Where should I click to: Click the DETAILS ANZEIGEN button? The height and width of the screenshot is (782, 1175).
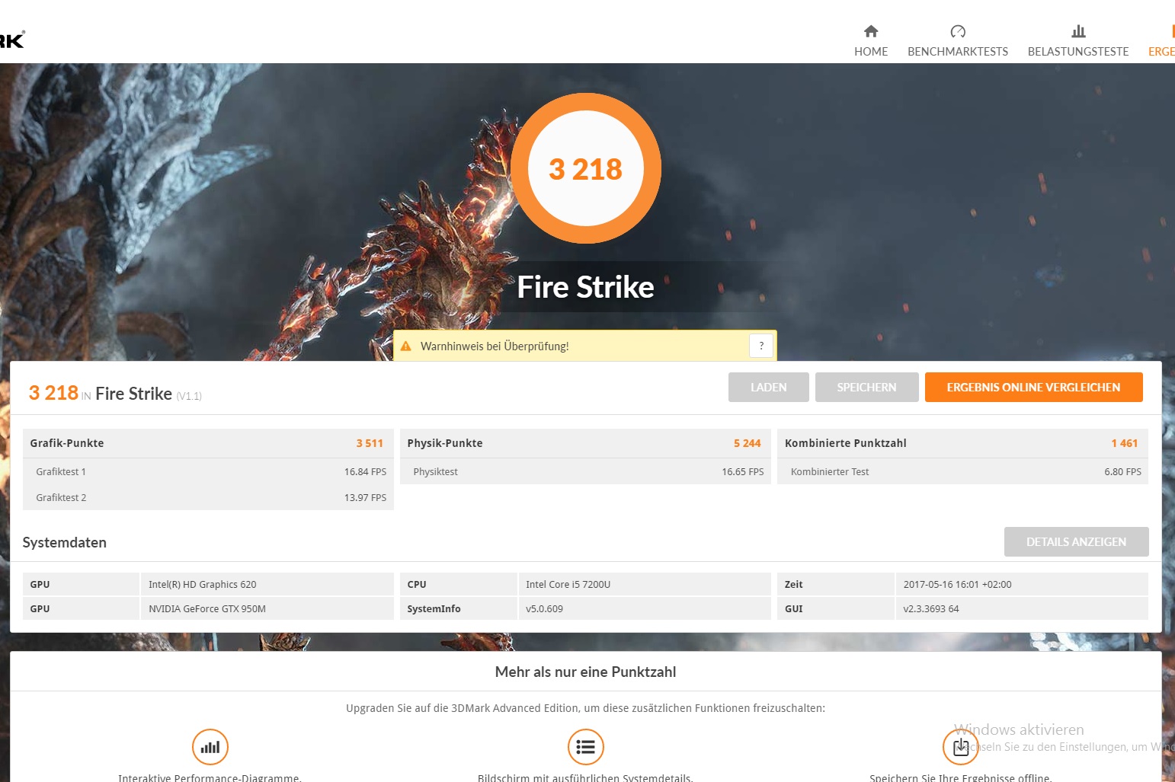tap(1076, 541)
